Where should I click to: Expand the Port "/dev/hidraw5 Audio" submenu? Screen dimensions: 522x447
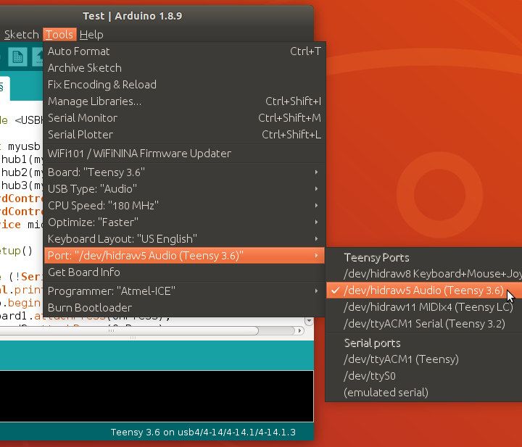click(184, 256)
